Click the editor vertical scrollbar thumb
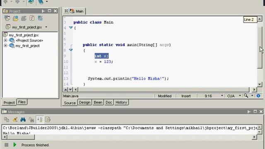 [260, 48]
